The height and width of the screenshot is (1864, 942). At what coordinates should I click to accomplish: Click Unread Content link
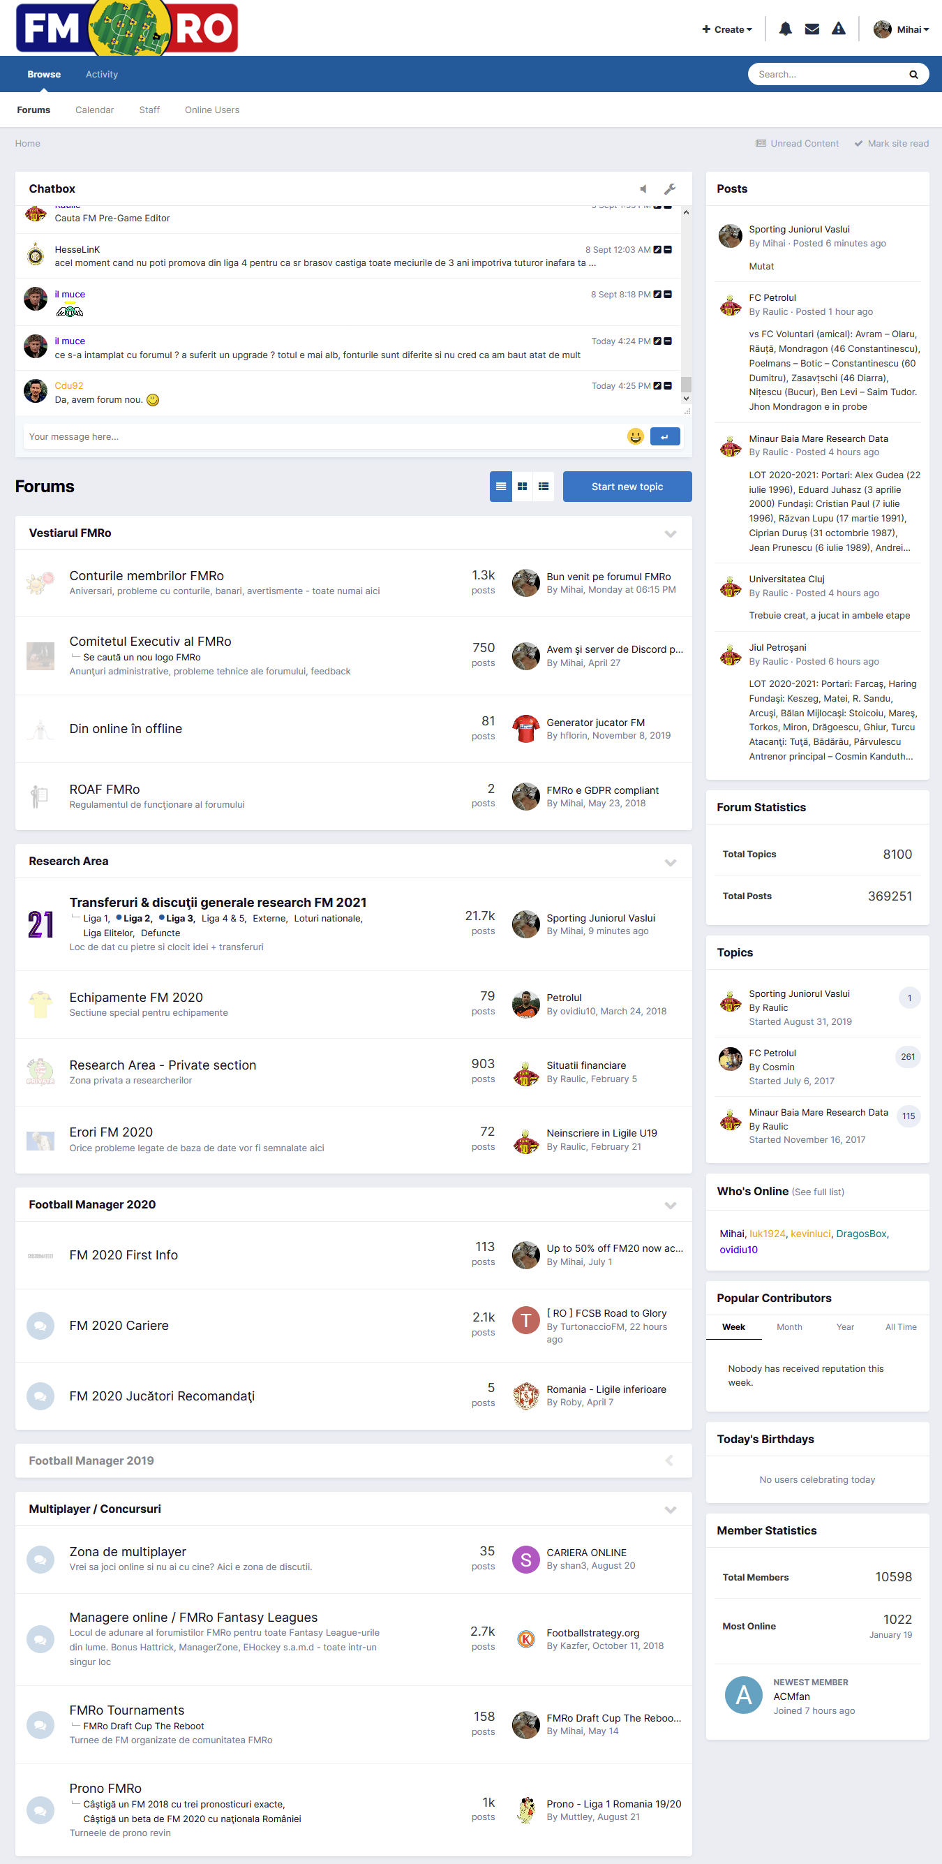798,143
